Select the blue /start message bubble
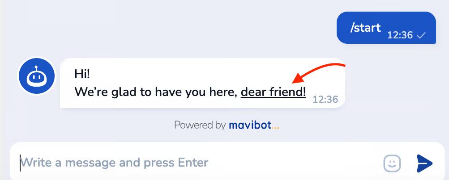 coord(386,28)
